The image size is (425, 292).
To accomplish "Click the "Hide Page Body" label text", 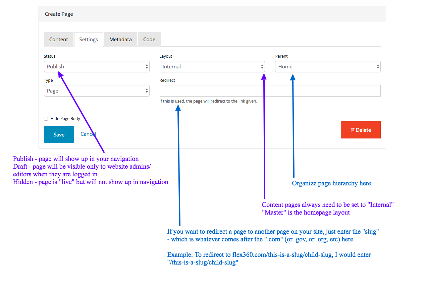I will coord(65,119).
